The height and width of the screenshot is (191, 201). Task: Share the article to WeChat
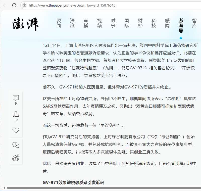16,145
